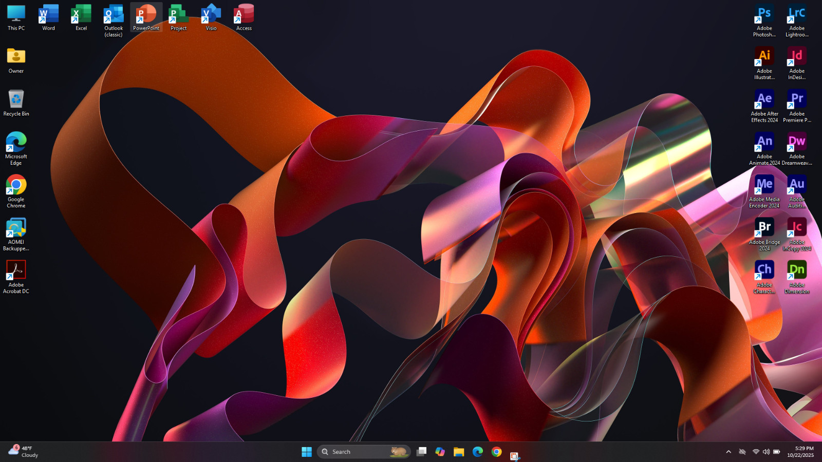This screenshot has width=822, height=462.
Task: Select the Excel desktop shortcut
Action: tap(81, 17)
